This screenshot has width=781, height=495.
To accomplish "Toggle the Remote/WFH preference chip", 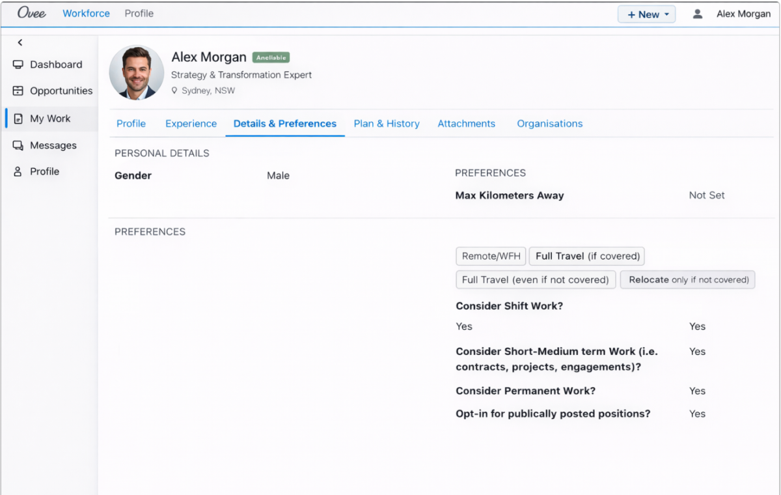I will click(x=491, y=256).
